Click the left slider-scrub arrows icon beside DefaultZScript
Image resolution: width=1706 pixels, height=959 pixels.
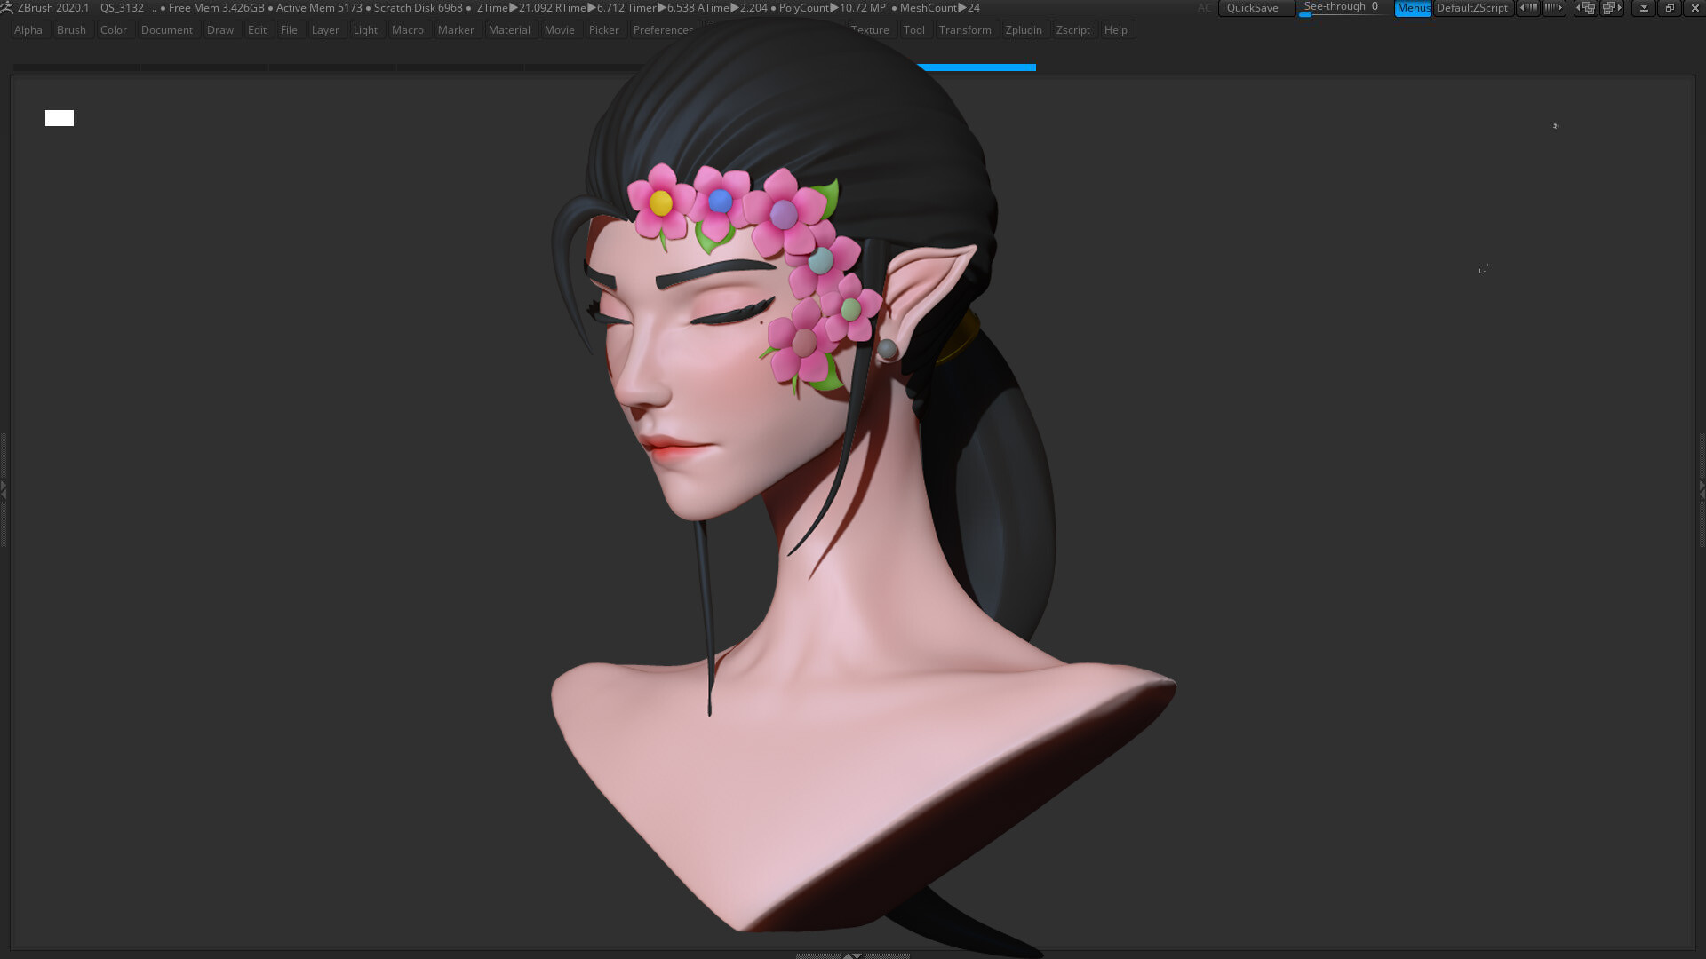point(1529,7)
